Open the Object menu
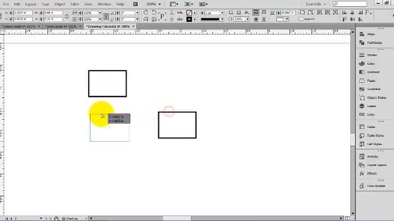The height and width of the screenshot is (221, 394). tap(60, 4)
